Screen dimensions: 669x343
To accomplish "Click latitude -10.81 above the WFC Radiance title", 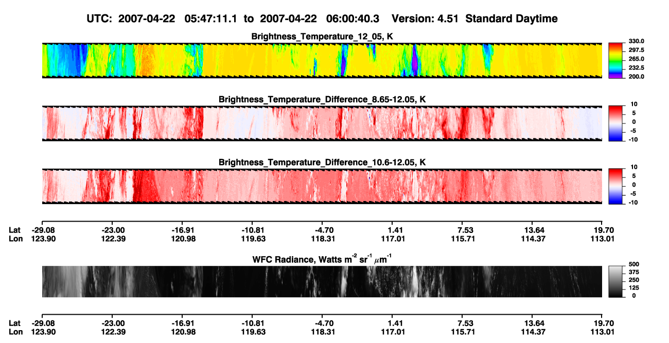I will point(253,230).
